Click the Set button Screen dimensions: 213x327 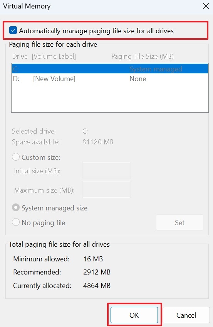pyautogui.click(x=179, y=222)
